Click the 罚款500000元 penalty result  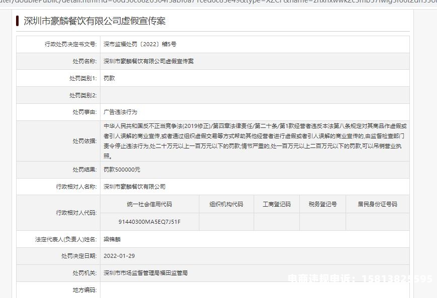click(x=122, y=170)
